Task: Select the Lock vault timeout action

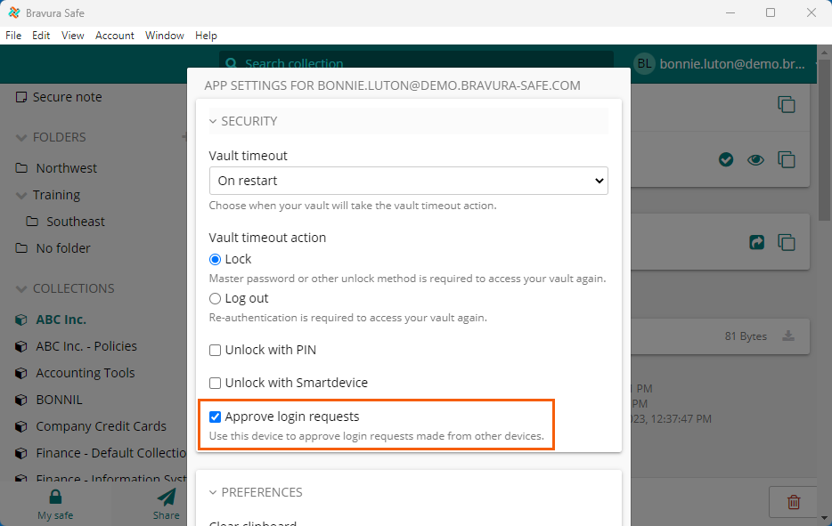Action: [x=215, y=259]
